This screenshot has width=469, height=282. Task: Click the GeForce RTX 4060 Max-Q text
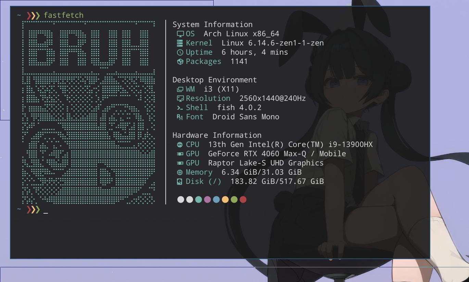coord(277,154)
